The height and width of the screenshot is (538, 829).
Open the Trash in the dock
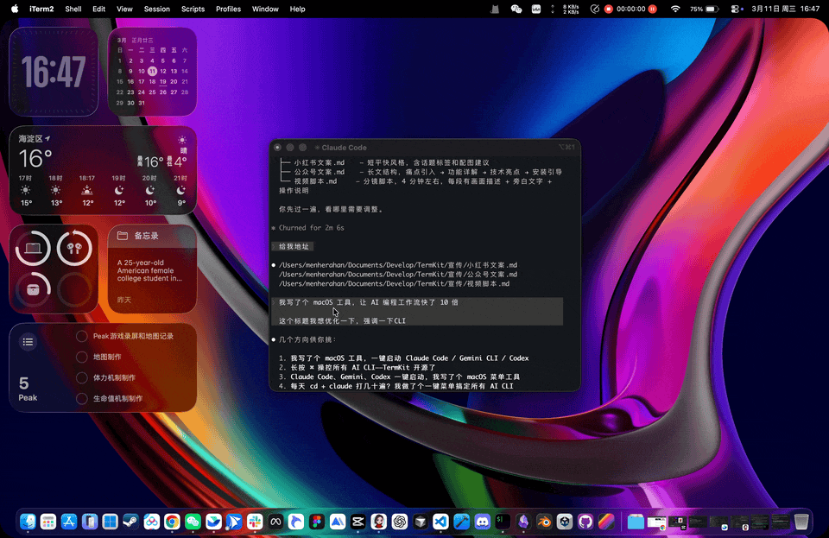tap(801, 522)
